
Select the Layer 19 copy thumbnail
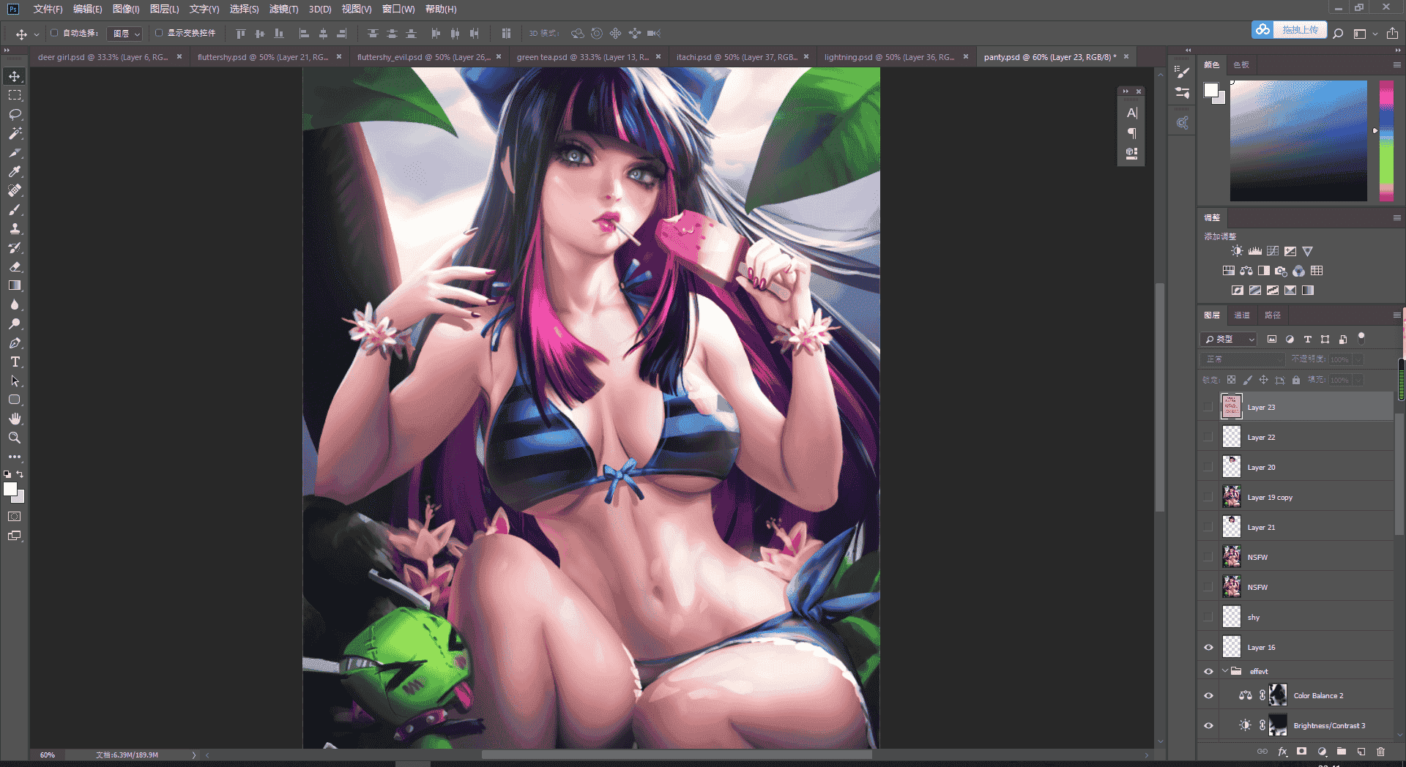[x=1232, y=497]
